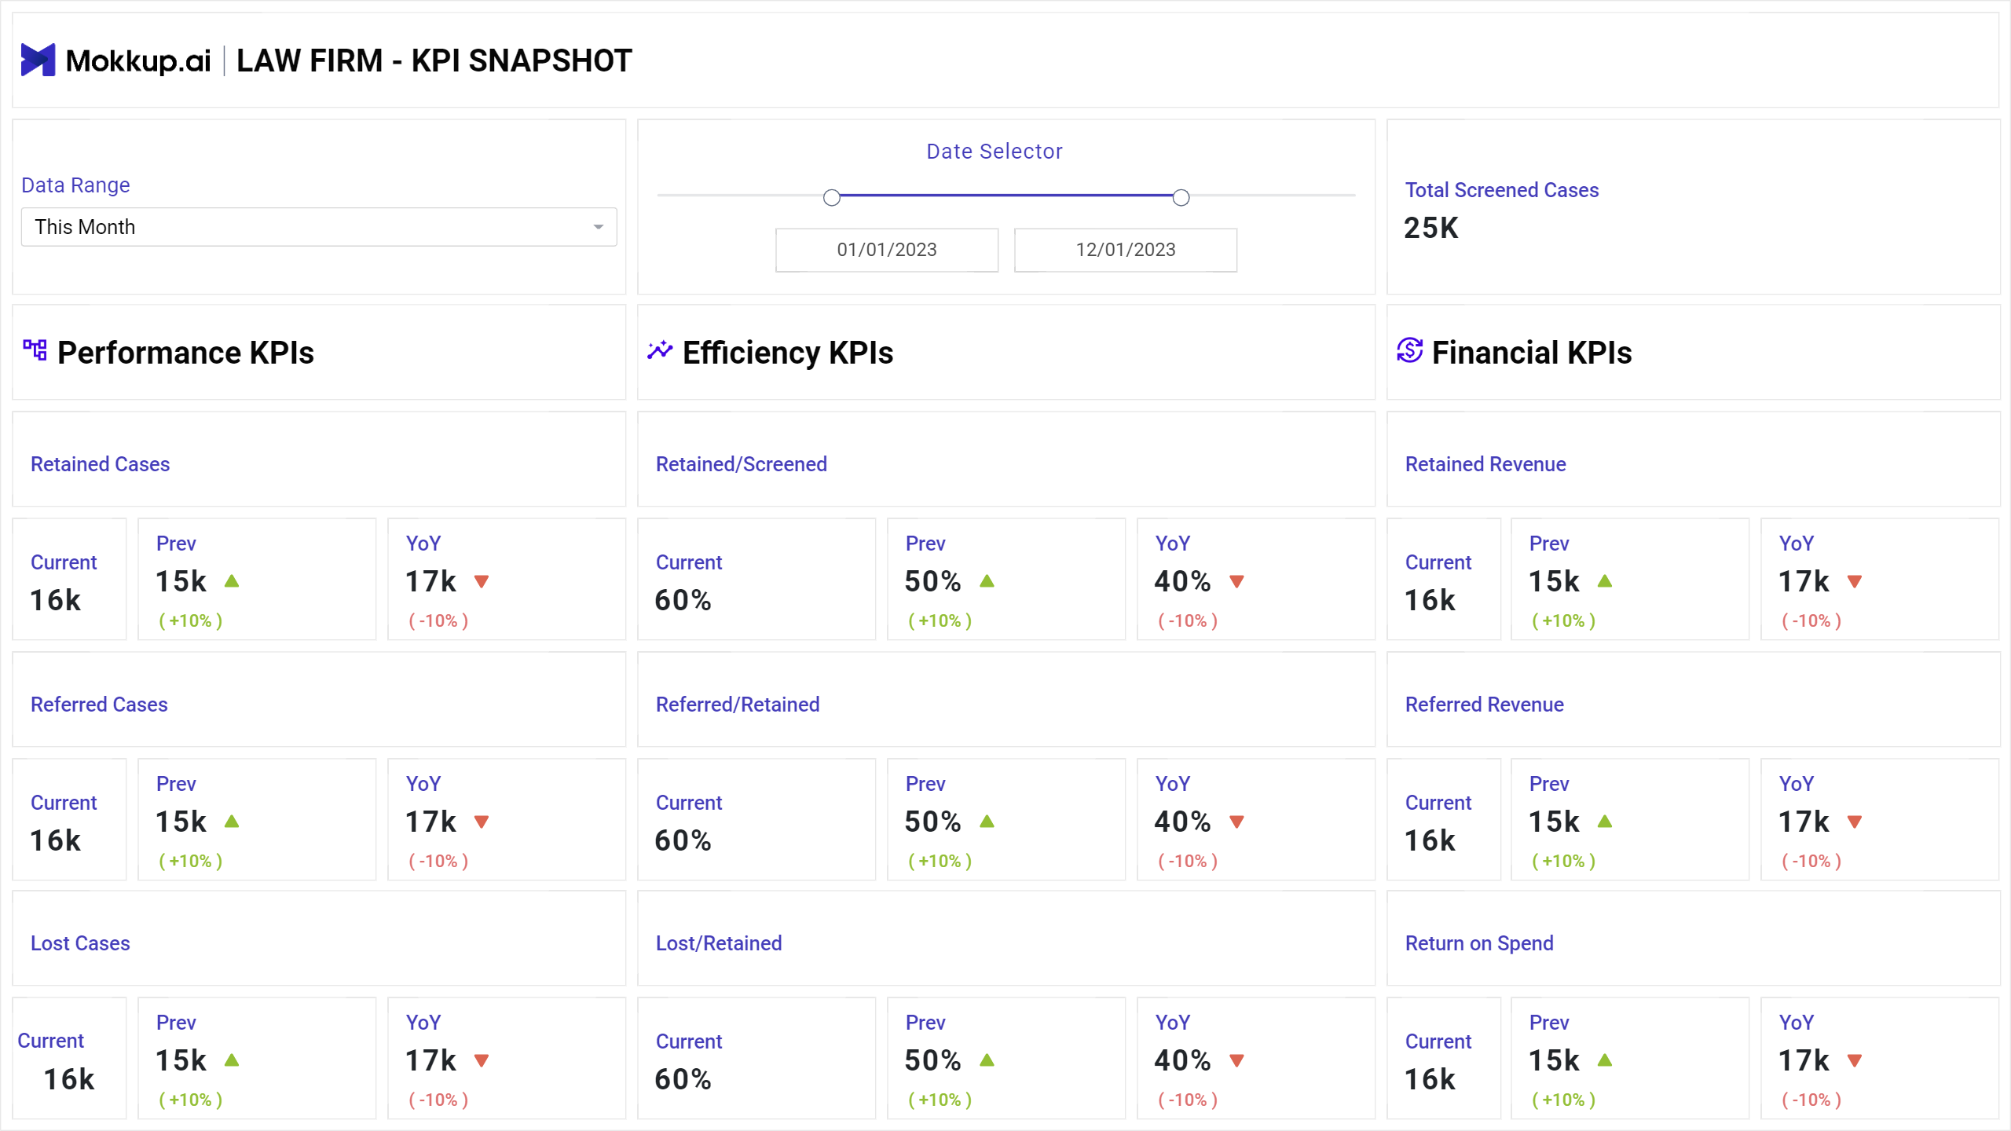2011x1131 pixels.
Task: Click the Referred Cases heading
Action: pos(99,705)
